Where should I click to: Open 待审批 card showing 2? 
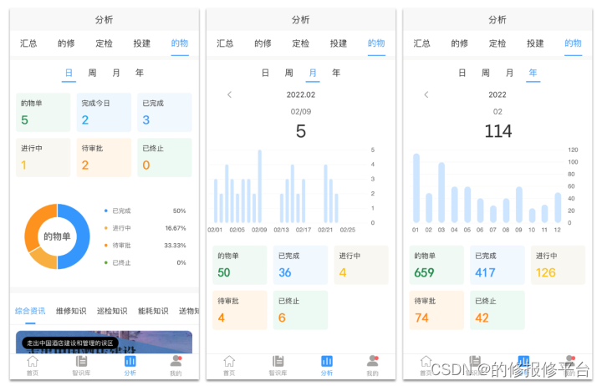click(x=104, y=157)
